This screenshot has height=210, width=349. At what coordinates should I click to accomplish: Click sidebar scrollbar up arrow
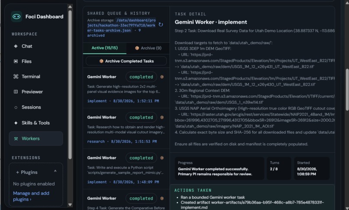tap(70, 6)
